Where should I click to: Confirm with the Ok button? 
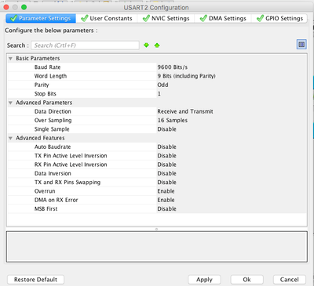click(246, 280)
